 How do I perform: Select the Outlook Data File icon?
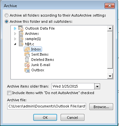[x=21, y=28]
